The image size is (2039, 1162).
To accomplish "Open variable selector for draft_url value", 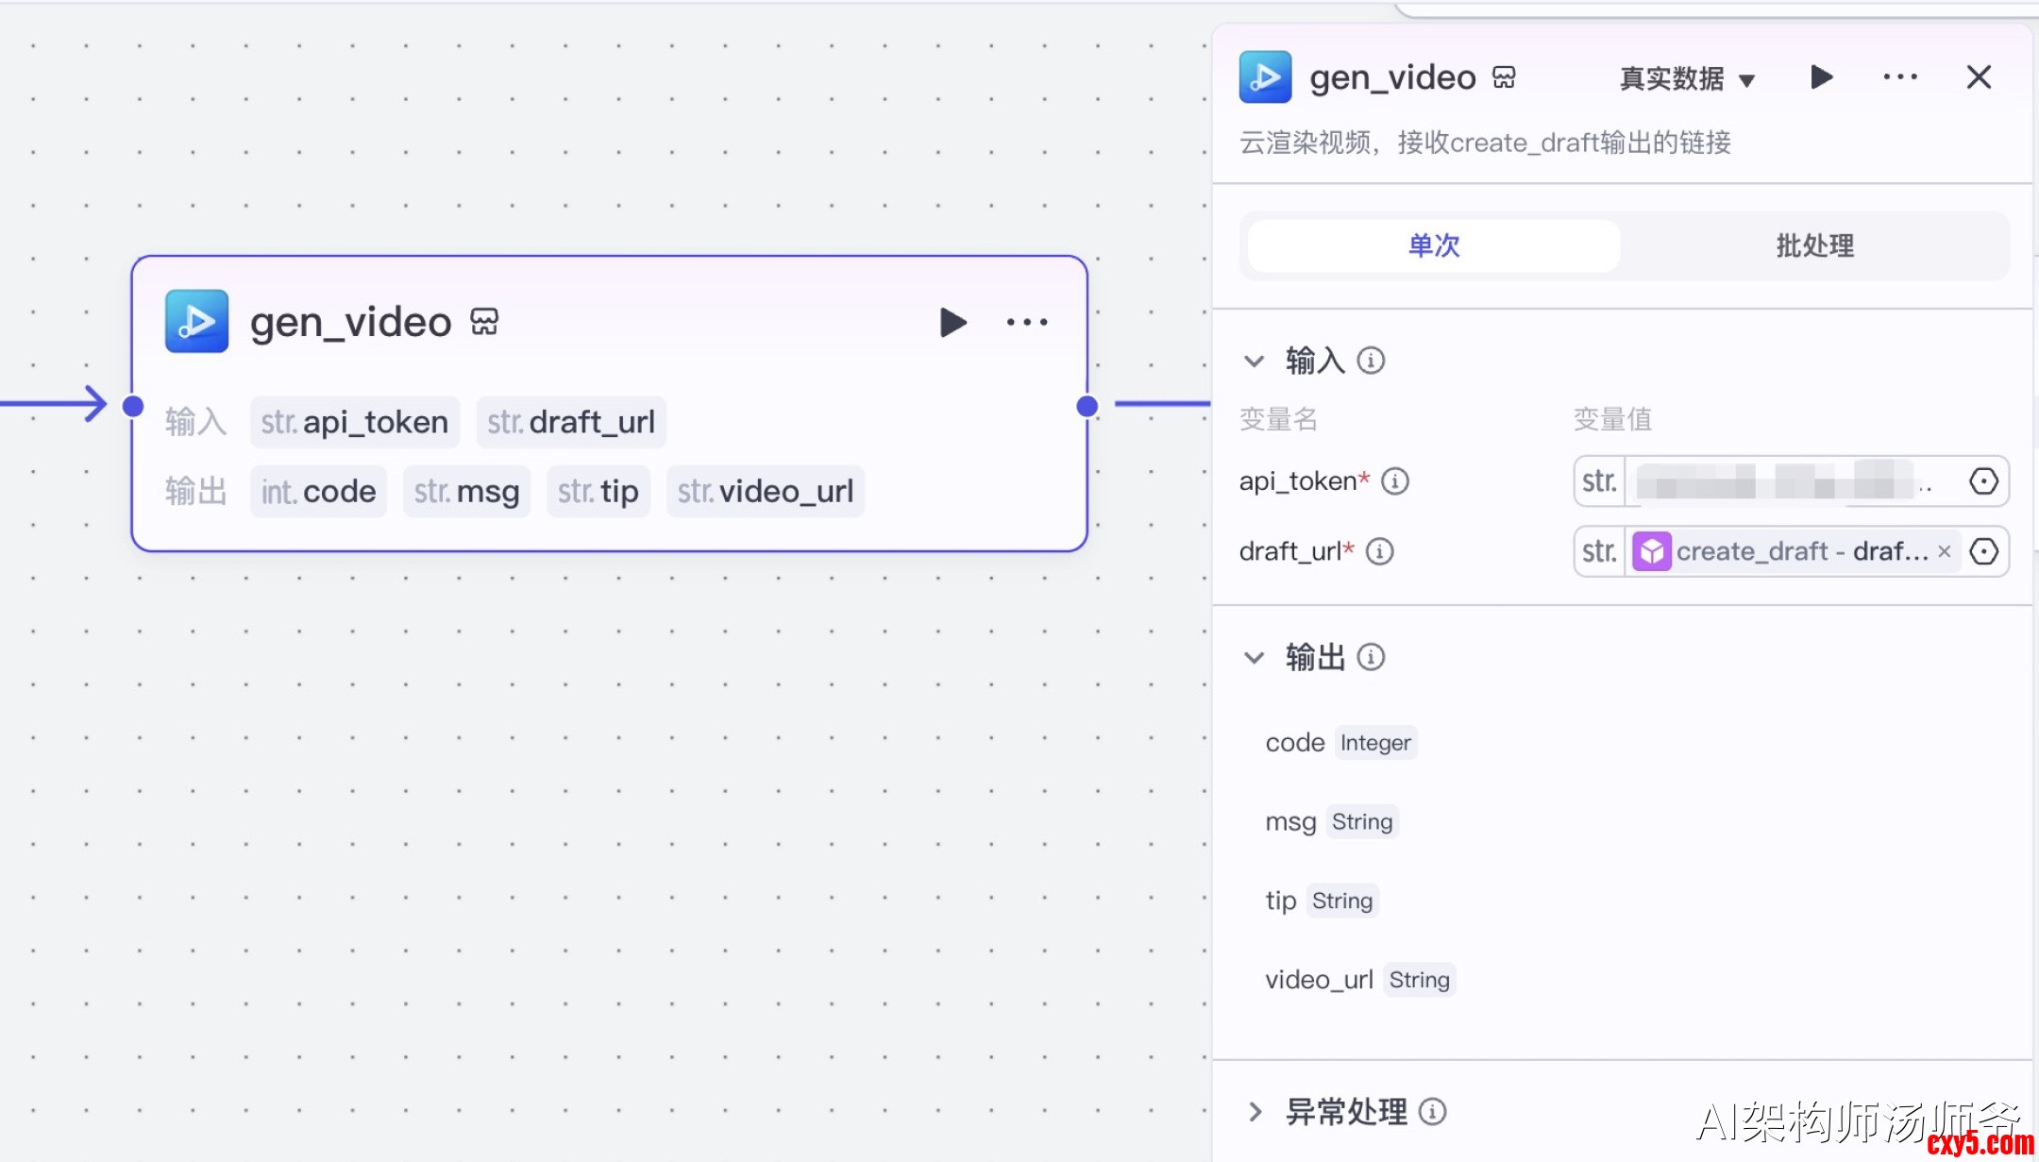I will (x=1983, y=551).
